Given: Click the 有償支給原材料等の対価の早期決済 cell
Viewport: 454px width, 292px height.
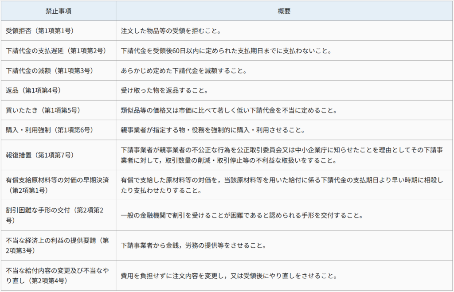Looking at the screenshot, I should tap(55, 185).
